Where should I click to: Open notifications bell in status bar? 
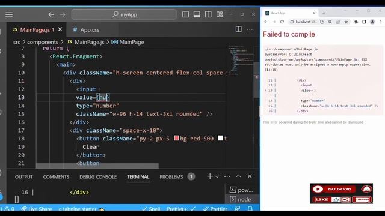(x=250, y=209)
